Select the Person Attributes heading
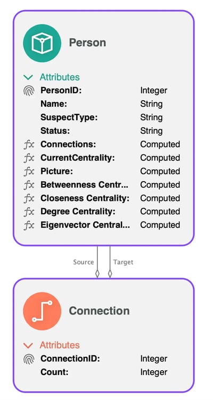Image resolution: width=213 pixels, height=400 pixels. 60,77
